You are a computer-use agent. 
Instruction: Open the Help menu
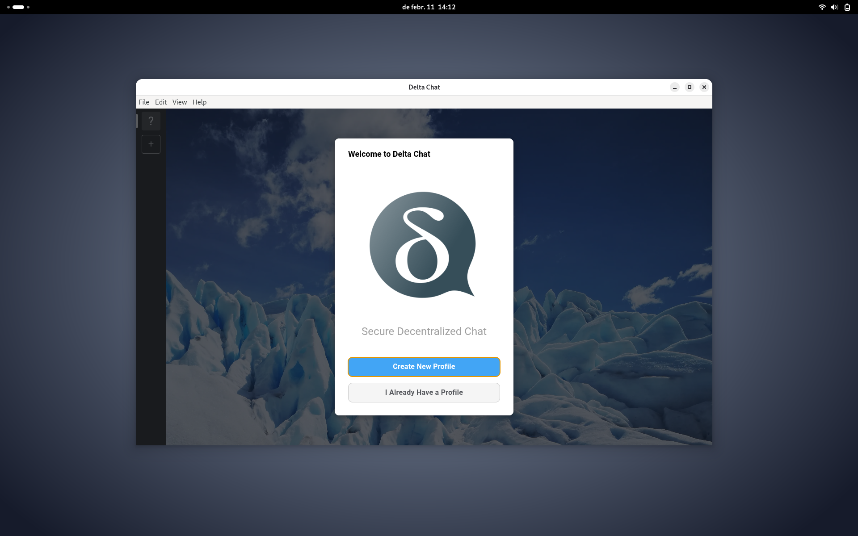coord(199,102)
